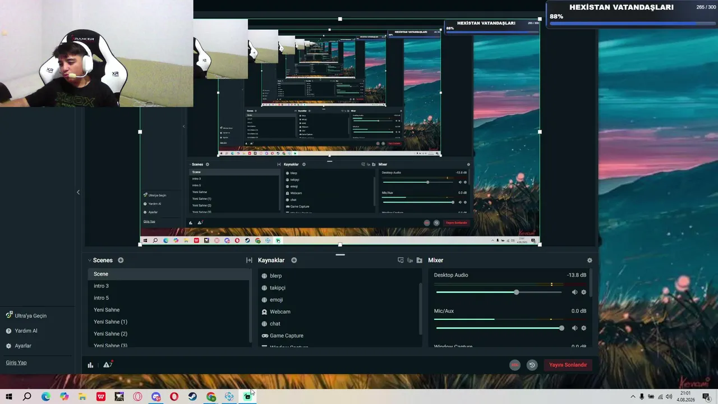718x404 pixels.
Task: Click the blerp browser source icon
Action: (264, 276)
